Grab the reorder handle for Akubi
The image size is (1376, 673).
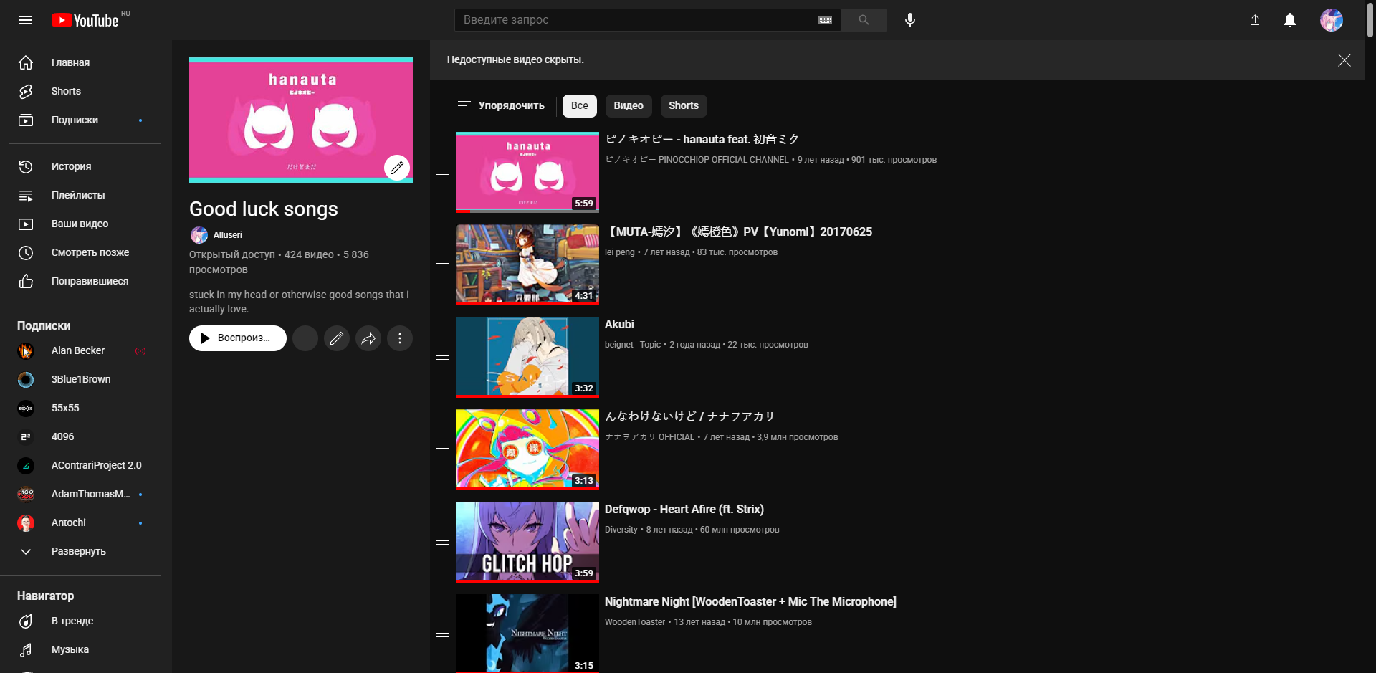click(x=443, y=358)
